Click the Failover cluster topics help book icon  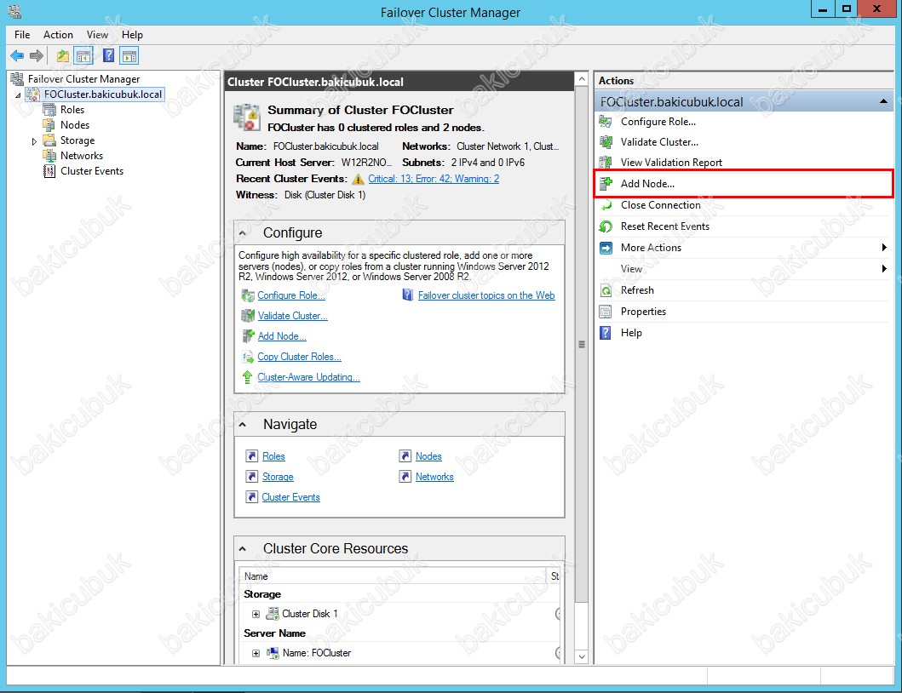point(407,295)
